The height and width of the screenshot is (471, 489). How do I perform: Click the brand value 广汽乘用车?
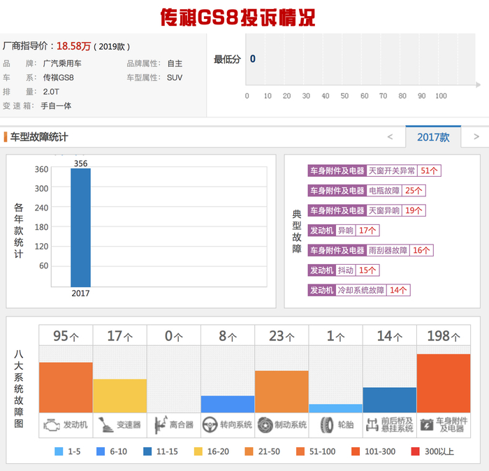62,64
